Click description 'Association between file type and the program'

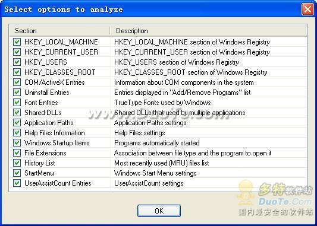193,153
